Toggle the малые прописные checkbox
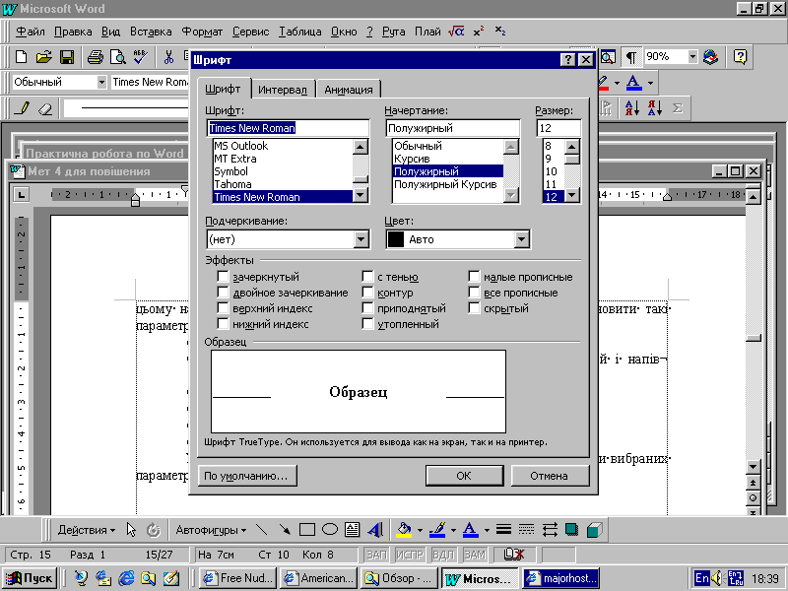The width and height of the screenshot is (788, 591). click(474, 277)
